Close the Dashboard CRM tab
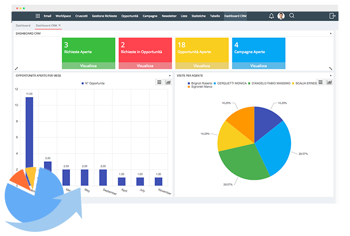350x236 pixels. point(60,25)
